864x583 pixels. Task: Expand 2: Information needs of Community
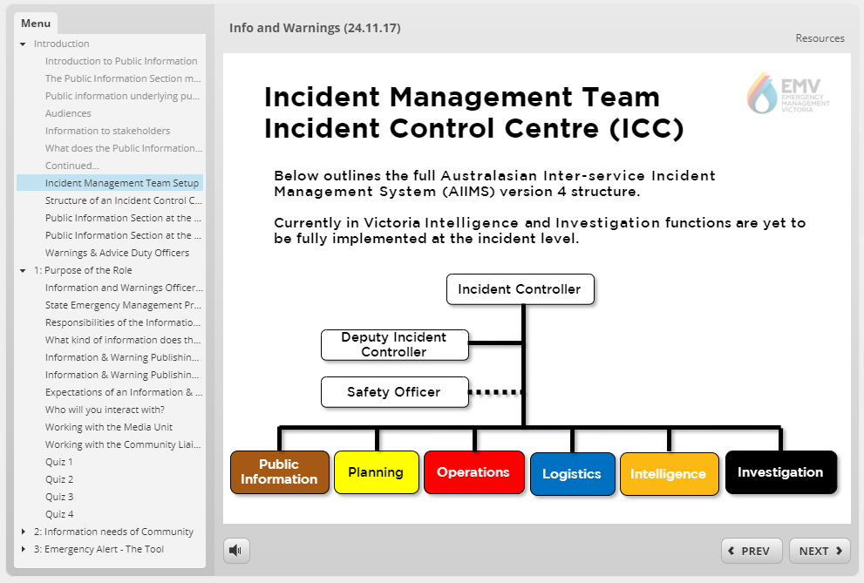click(24, 532)
